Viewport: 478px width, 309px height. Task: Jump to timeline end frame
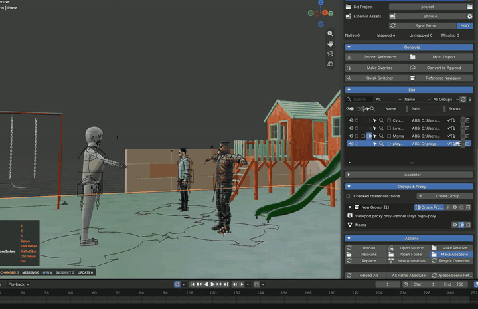[226, 284]
